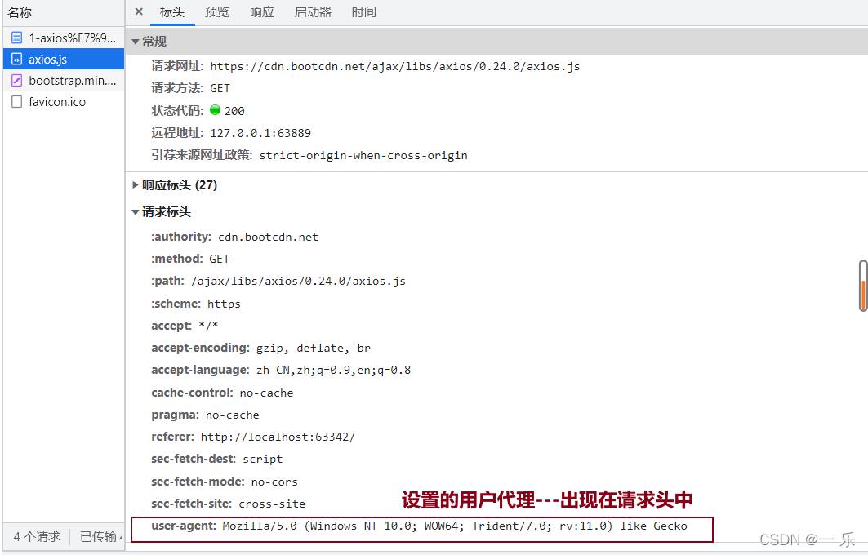Click the sec-fetch-mode no-cors value

pyautogui.click(x=274, y=482)
